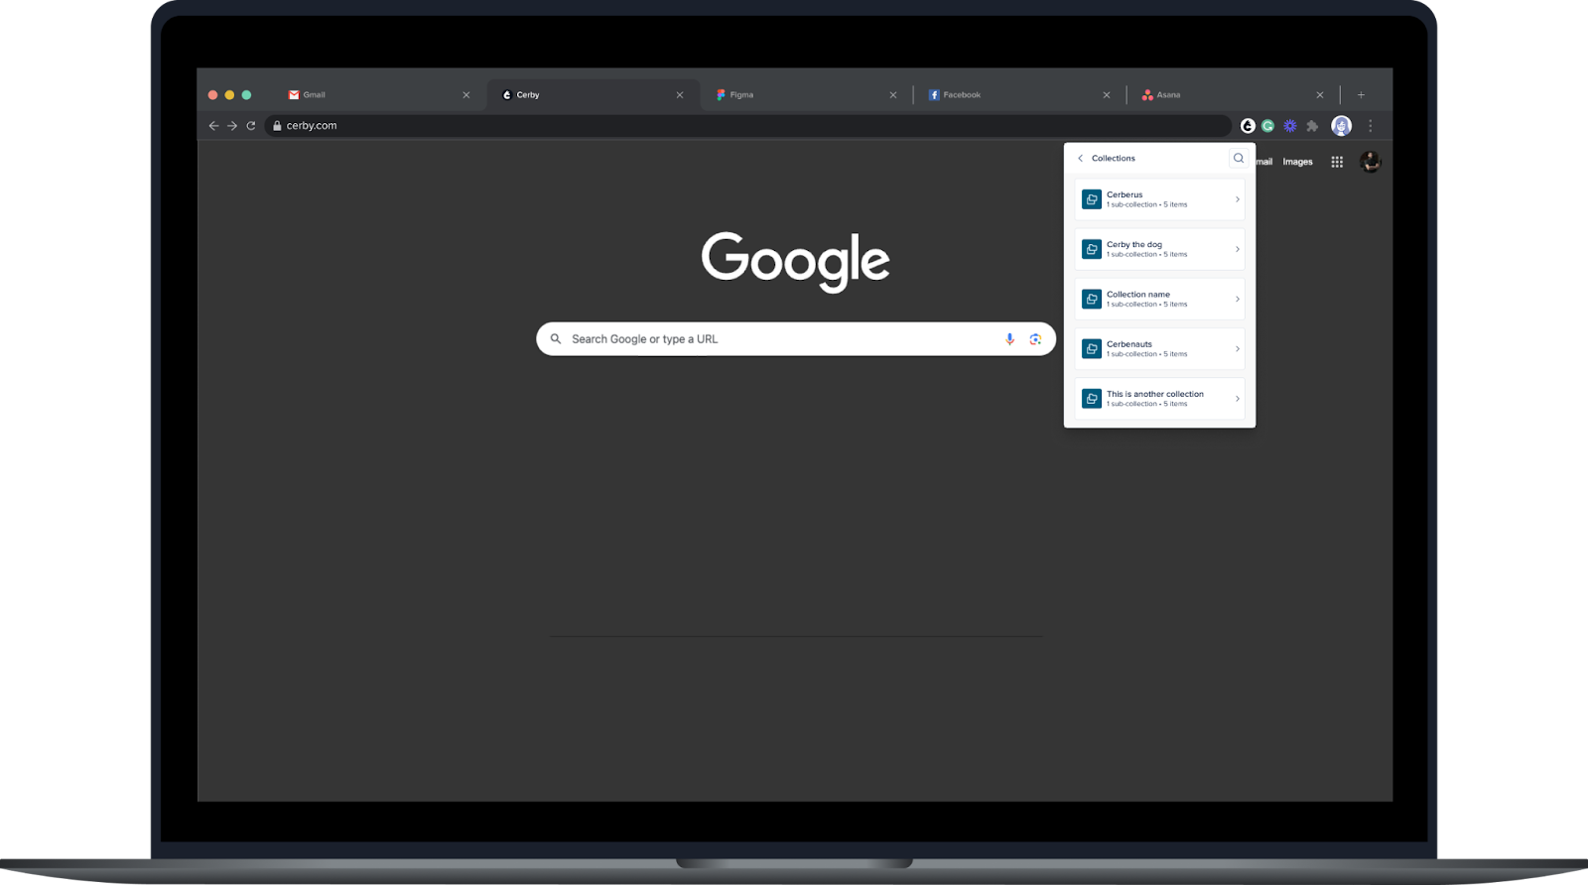The height and width of the screenshot is (885, 1588).
Task: Click the magnifier in the Google search box
Action: (556, 339)
